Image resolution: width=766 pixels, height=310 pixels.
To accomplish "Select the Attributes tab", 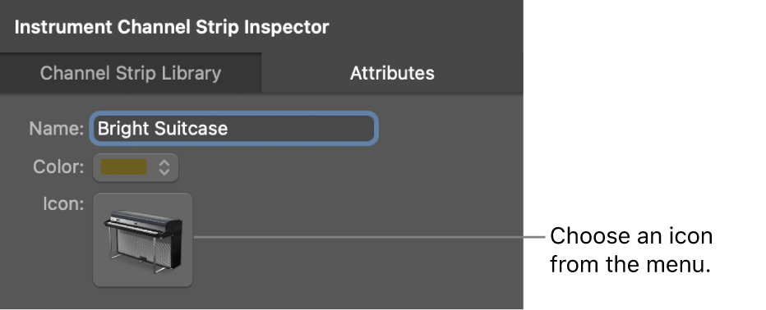I will (x=392, y=73).
